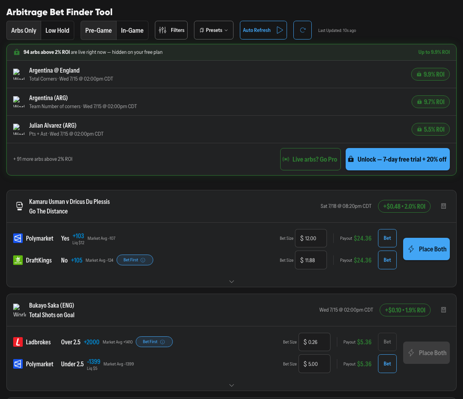Click Live arbs? Go Pro button
Screen dimensions: 463x399
(311, 159)
